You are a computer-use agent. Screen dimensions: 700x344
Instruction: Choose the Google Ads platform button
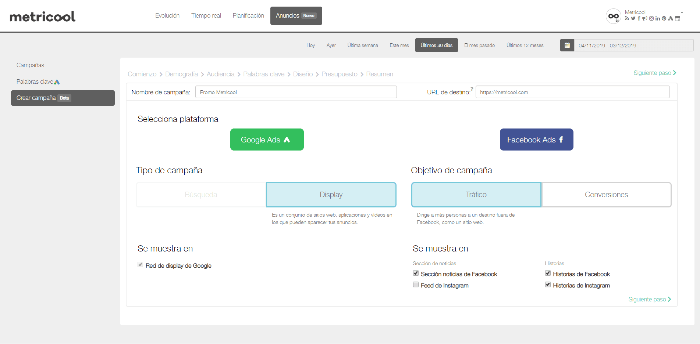[267, 140]
